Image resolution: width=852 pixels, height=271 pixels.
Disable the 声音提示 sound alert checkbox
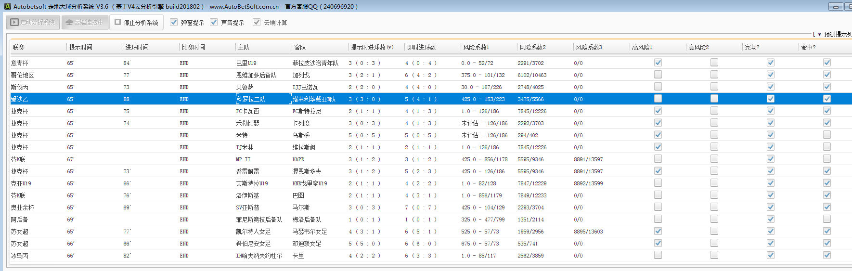214,22
